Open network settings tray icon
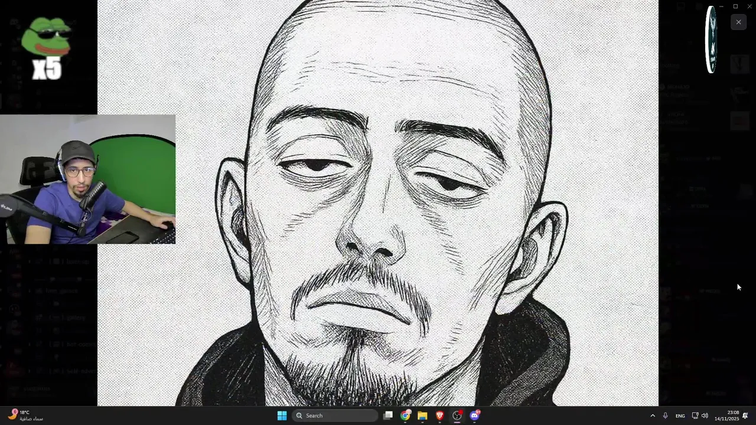The image size is (756, 425). (695, 416)
